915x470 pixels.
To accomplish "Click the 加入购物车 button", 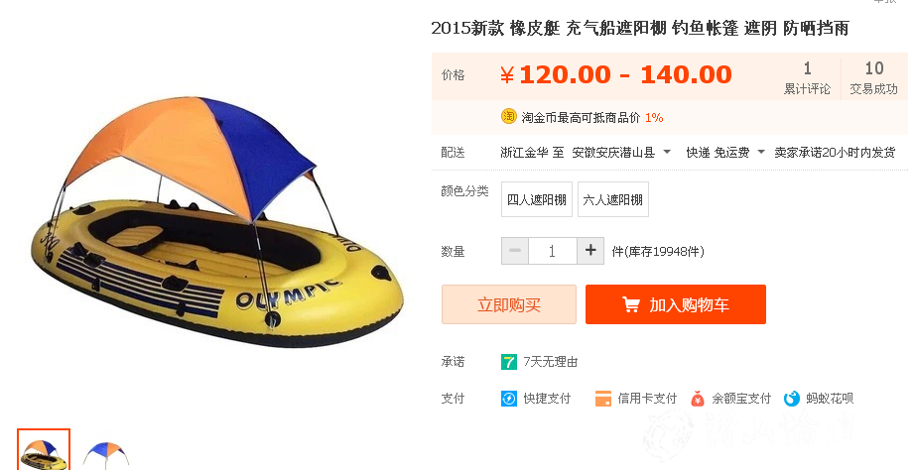I will point(676,304).
